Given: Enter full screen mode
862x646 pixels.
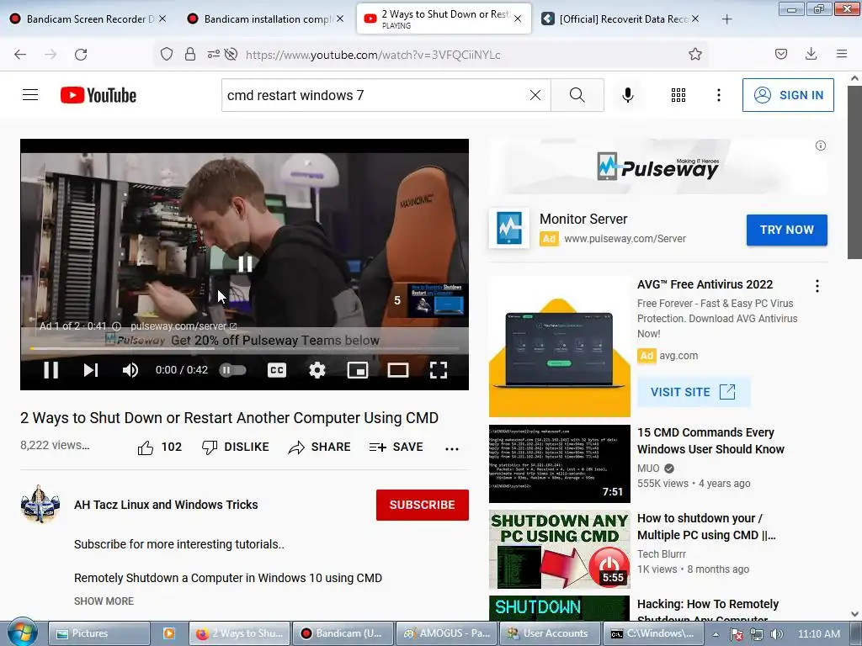Looking at the screenshot, I should 438,370.
